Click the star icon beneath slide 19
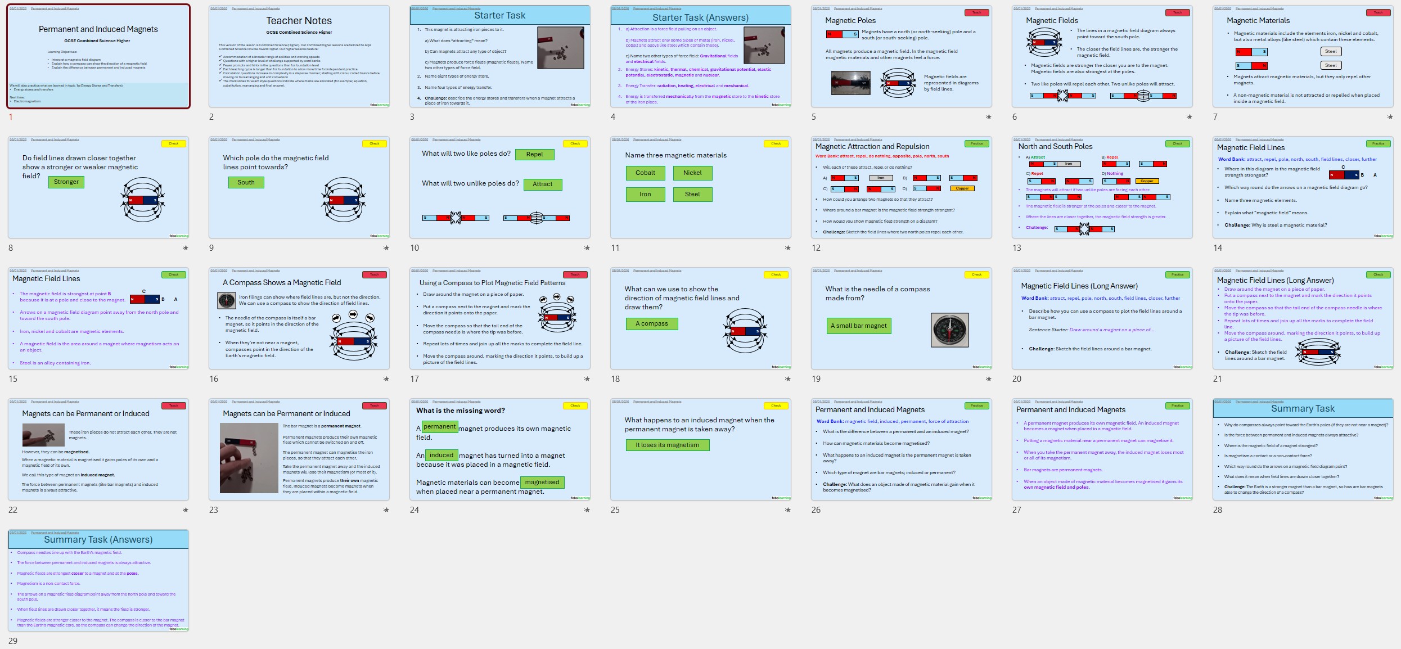Image resolution: width=1401 pixels, height=649 pixels. [988, 379]
